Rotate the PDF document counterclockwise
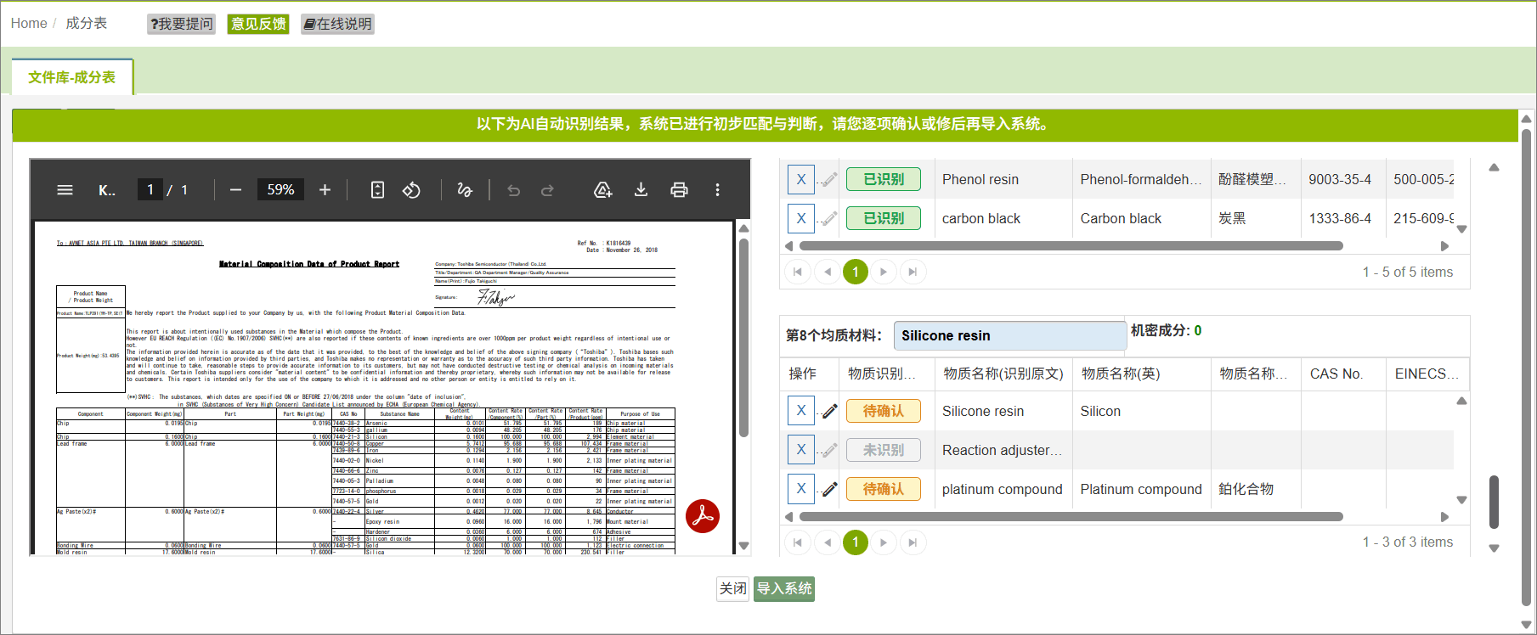 point(411,190)
